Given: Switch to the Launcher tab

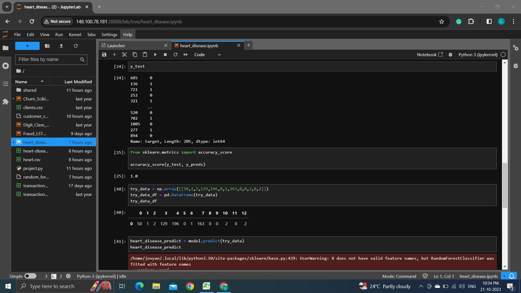Looking at the screenshot, I should pos(116,46).
